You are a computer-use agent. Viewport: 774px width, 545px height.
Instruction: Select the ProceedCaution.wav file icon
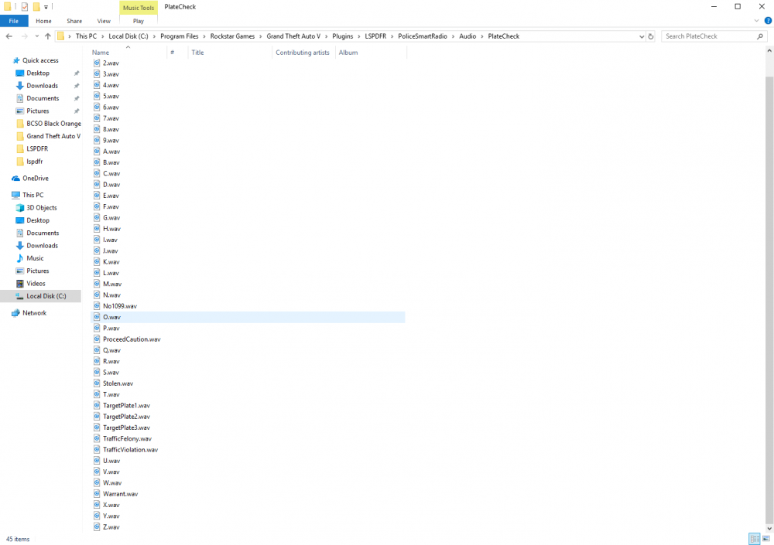pos(97,339)
